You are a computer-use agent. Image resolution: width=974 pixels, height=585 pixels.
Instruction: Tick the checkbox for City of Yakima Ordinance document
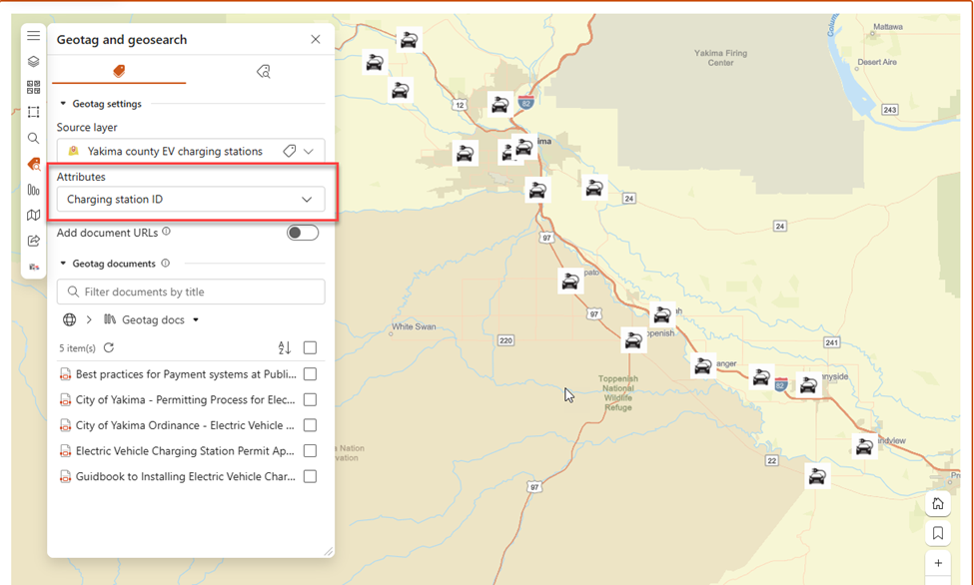(311, 424)
